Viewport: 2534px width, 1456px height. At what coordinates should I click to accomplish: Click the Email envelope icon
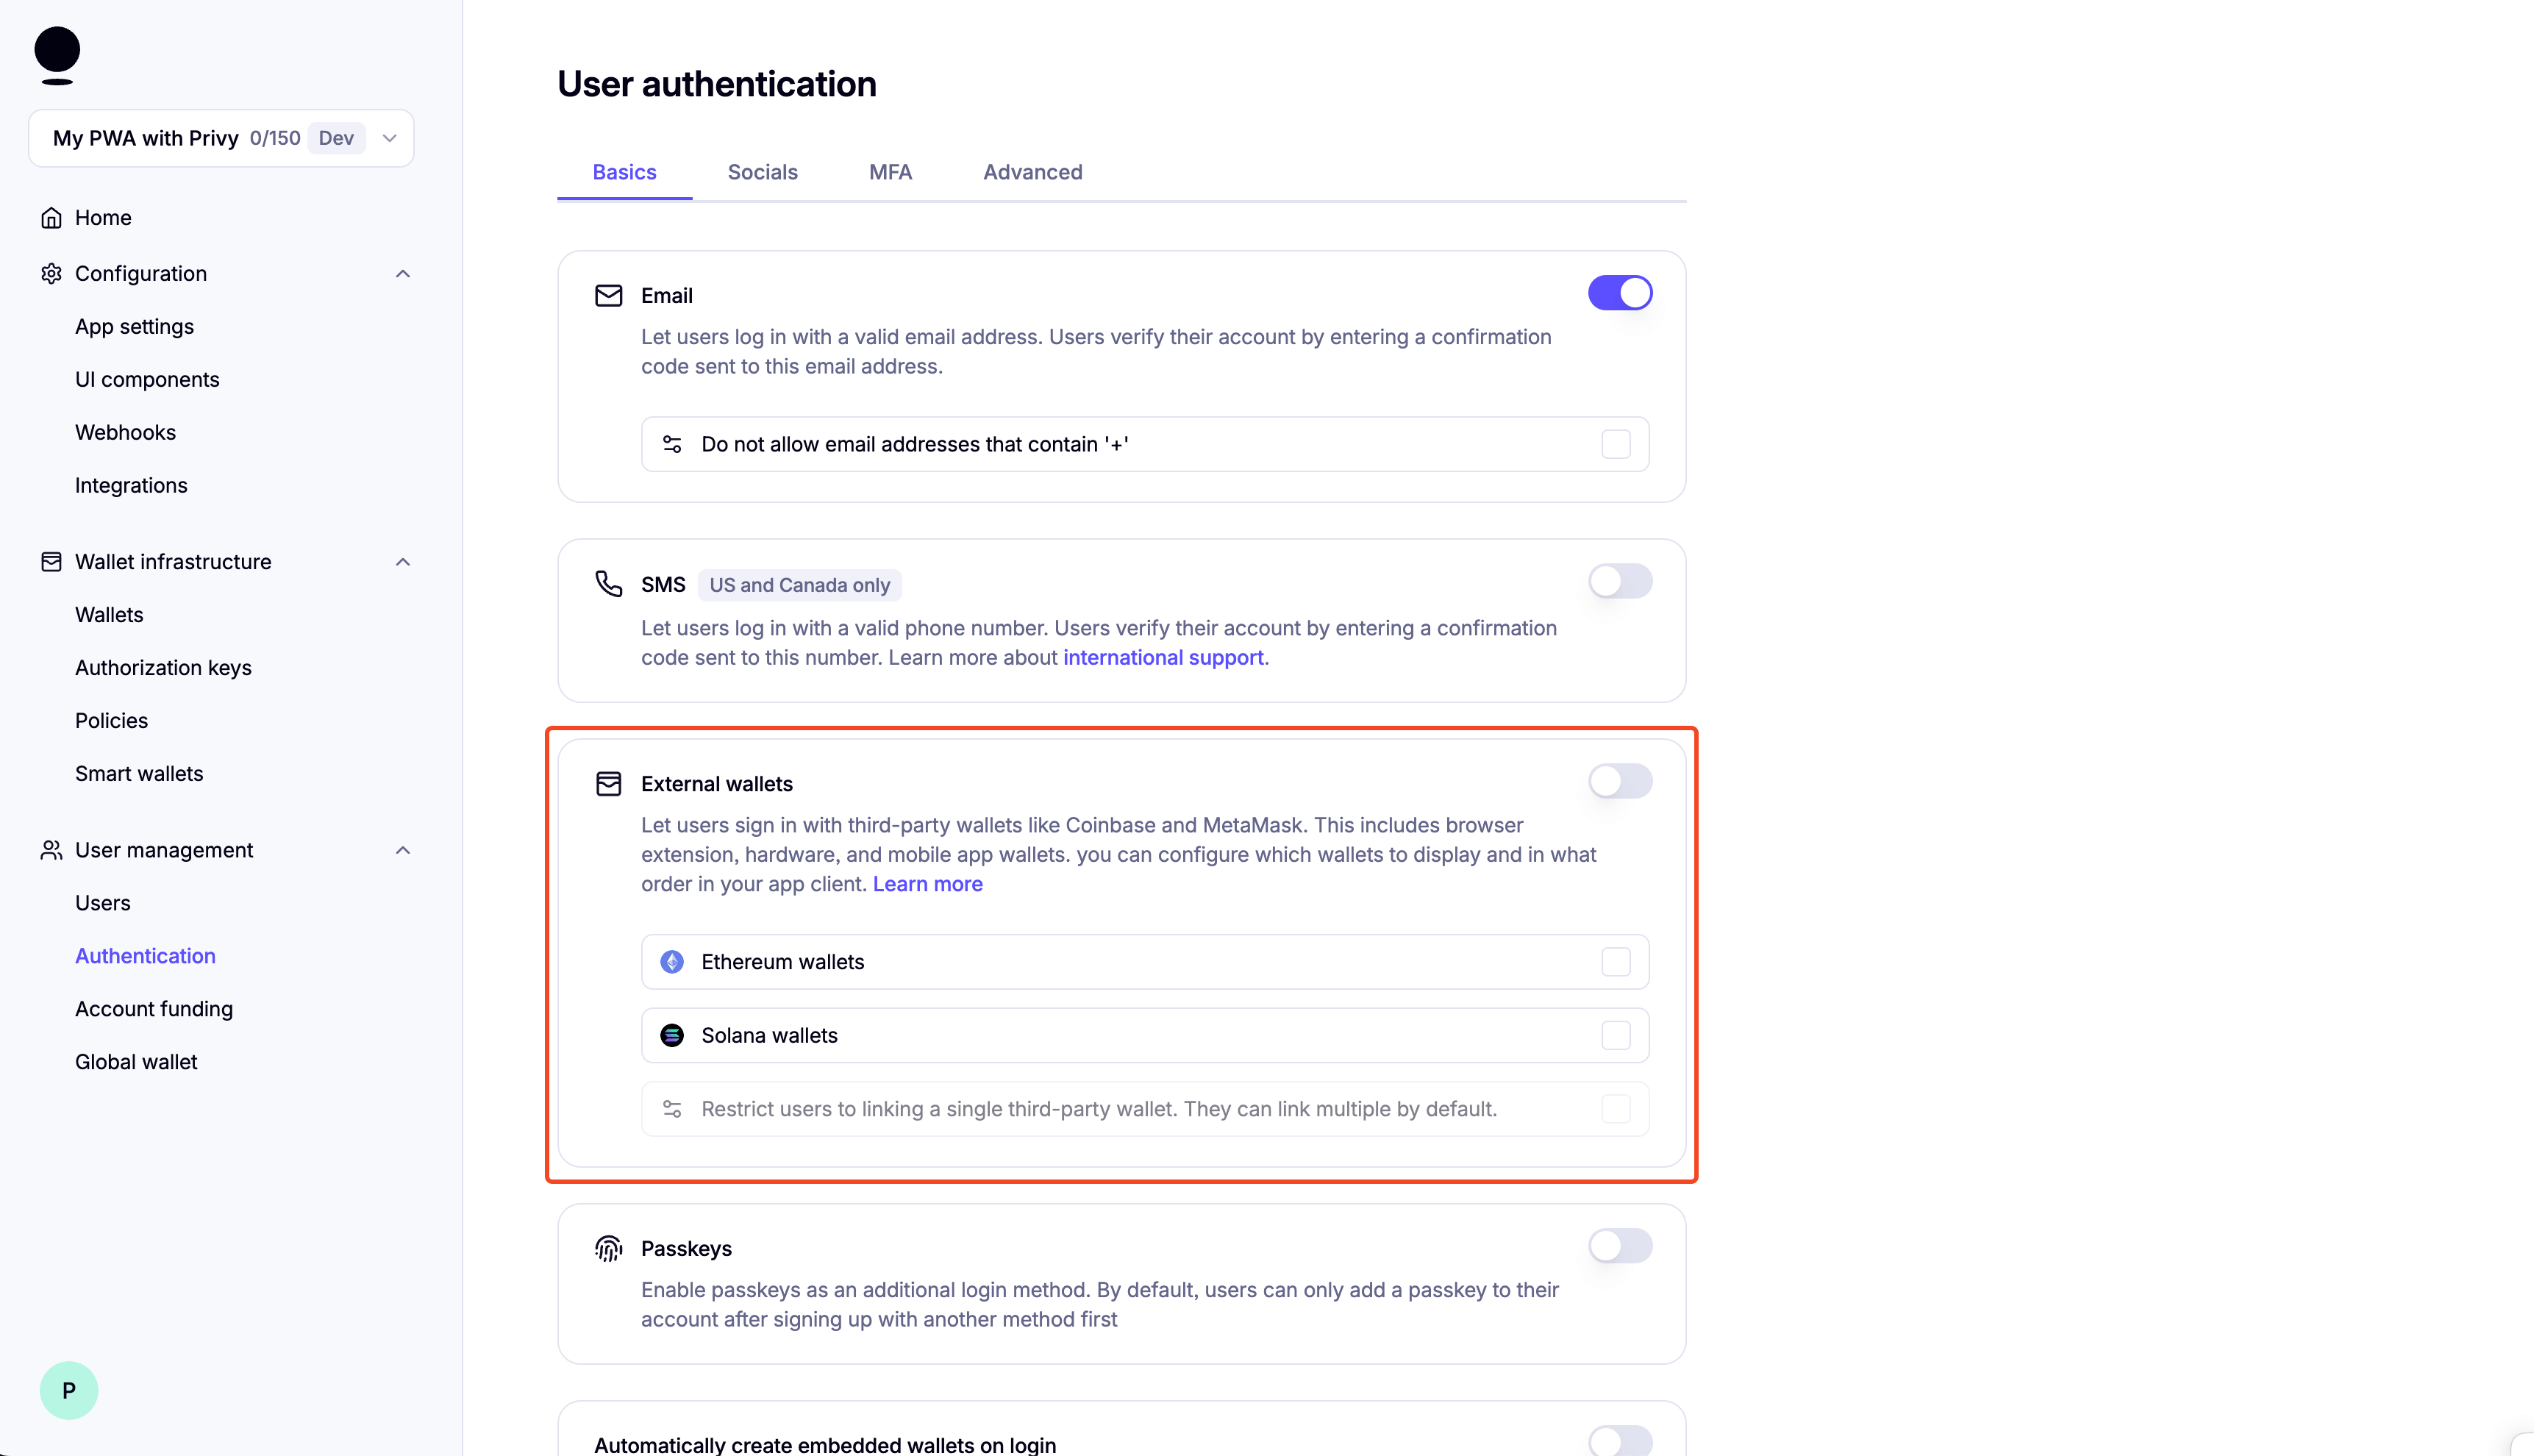click(609, 295)
